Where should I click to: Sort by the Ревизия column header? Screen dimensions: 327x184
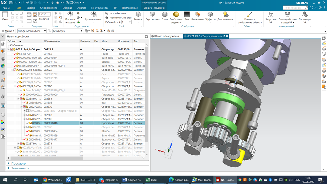(86, 41)
